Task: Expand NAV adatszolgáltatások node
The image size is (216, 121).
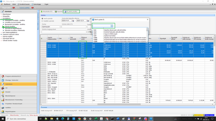Action: click(x=1, y=33)
